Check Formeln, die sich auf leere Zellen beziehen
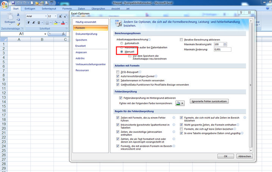272x172 pixels. pyautogui.click(x=181, y=129)
